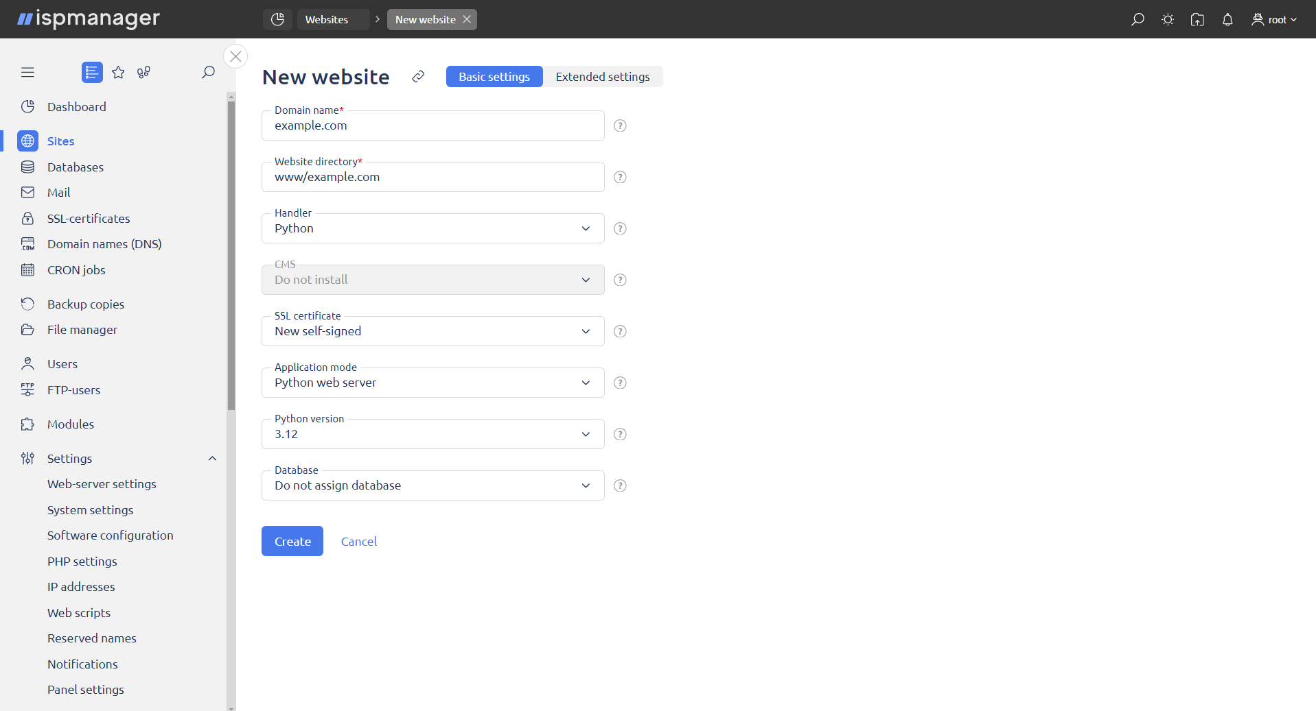The height and width of the screenshot is (711, 1316).
Task: Click the footprints history icon near the star
Action: pyautogui.click(x=143, y=72)
